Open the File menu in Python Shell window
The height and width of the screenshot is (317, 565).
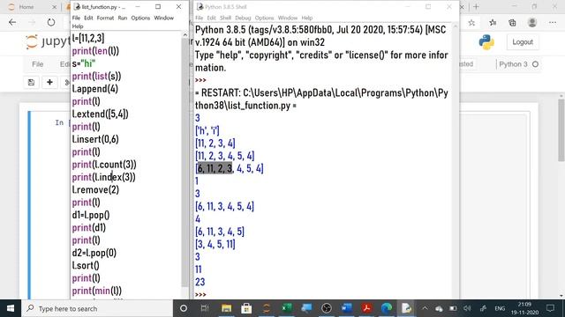point(200,18)
